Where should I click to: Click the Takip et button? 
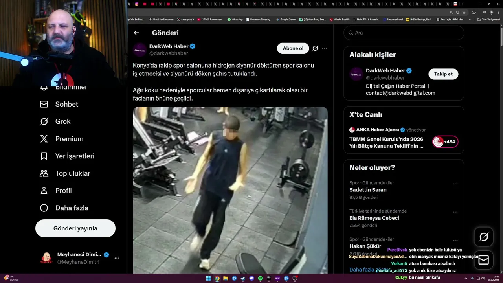[x=443, y=74]
